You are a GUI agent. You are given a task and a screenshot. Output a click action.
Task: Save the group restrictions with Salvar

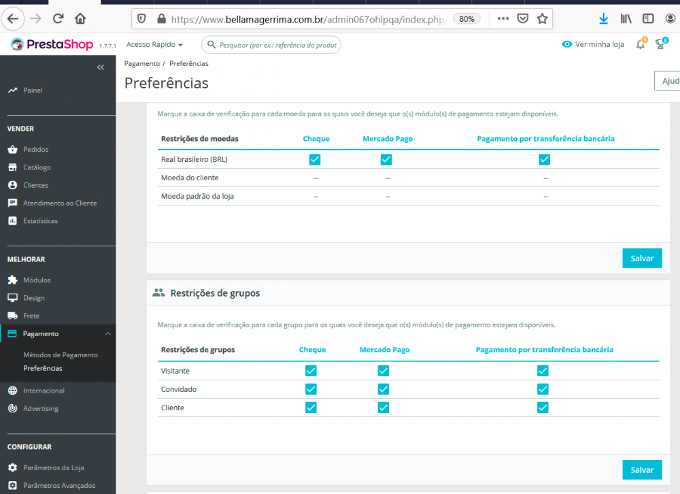tap(642, 470)
